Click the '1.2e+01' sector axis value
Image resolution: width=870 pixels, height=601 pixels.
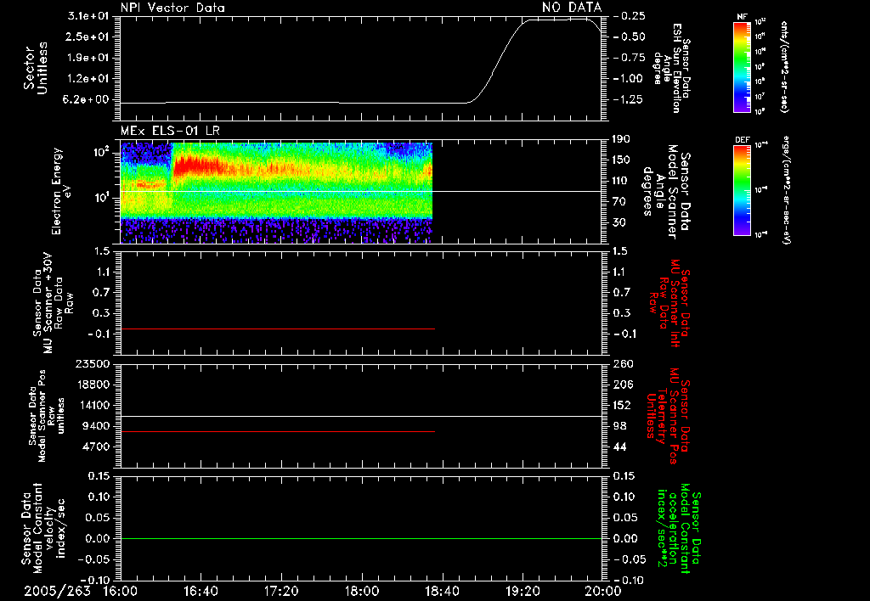88,79
